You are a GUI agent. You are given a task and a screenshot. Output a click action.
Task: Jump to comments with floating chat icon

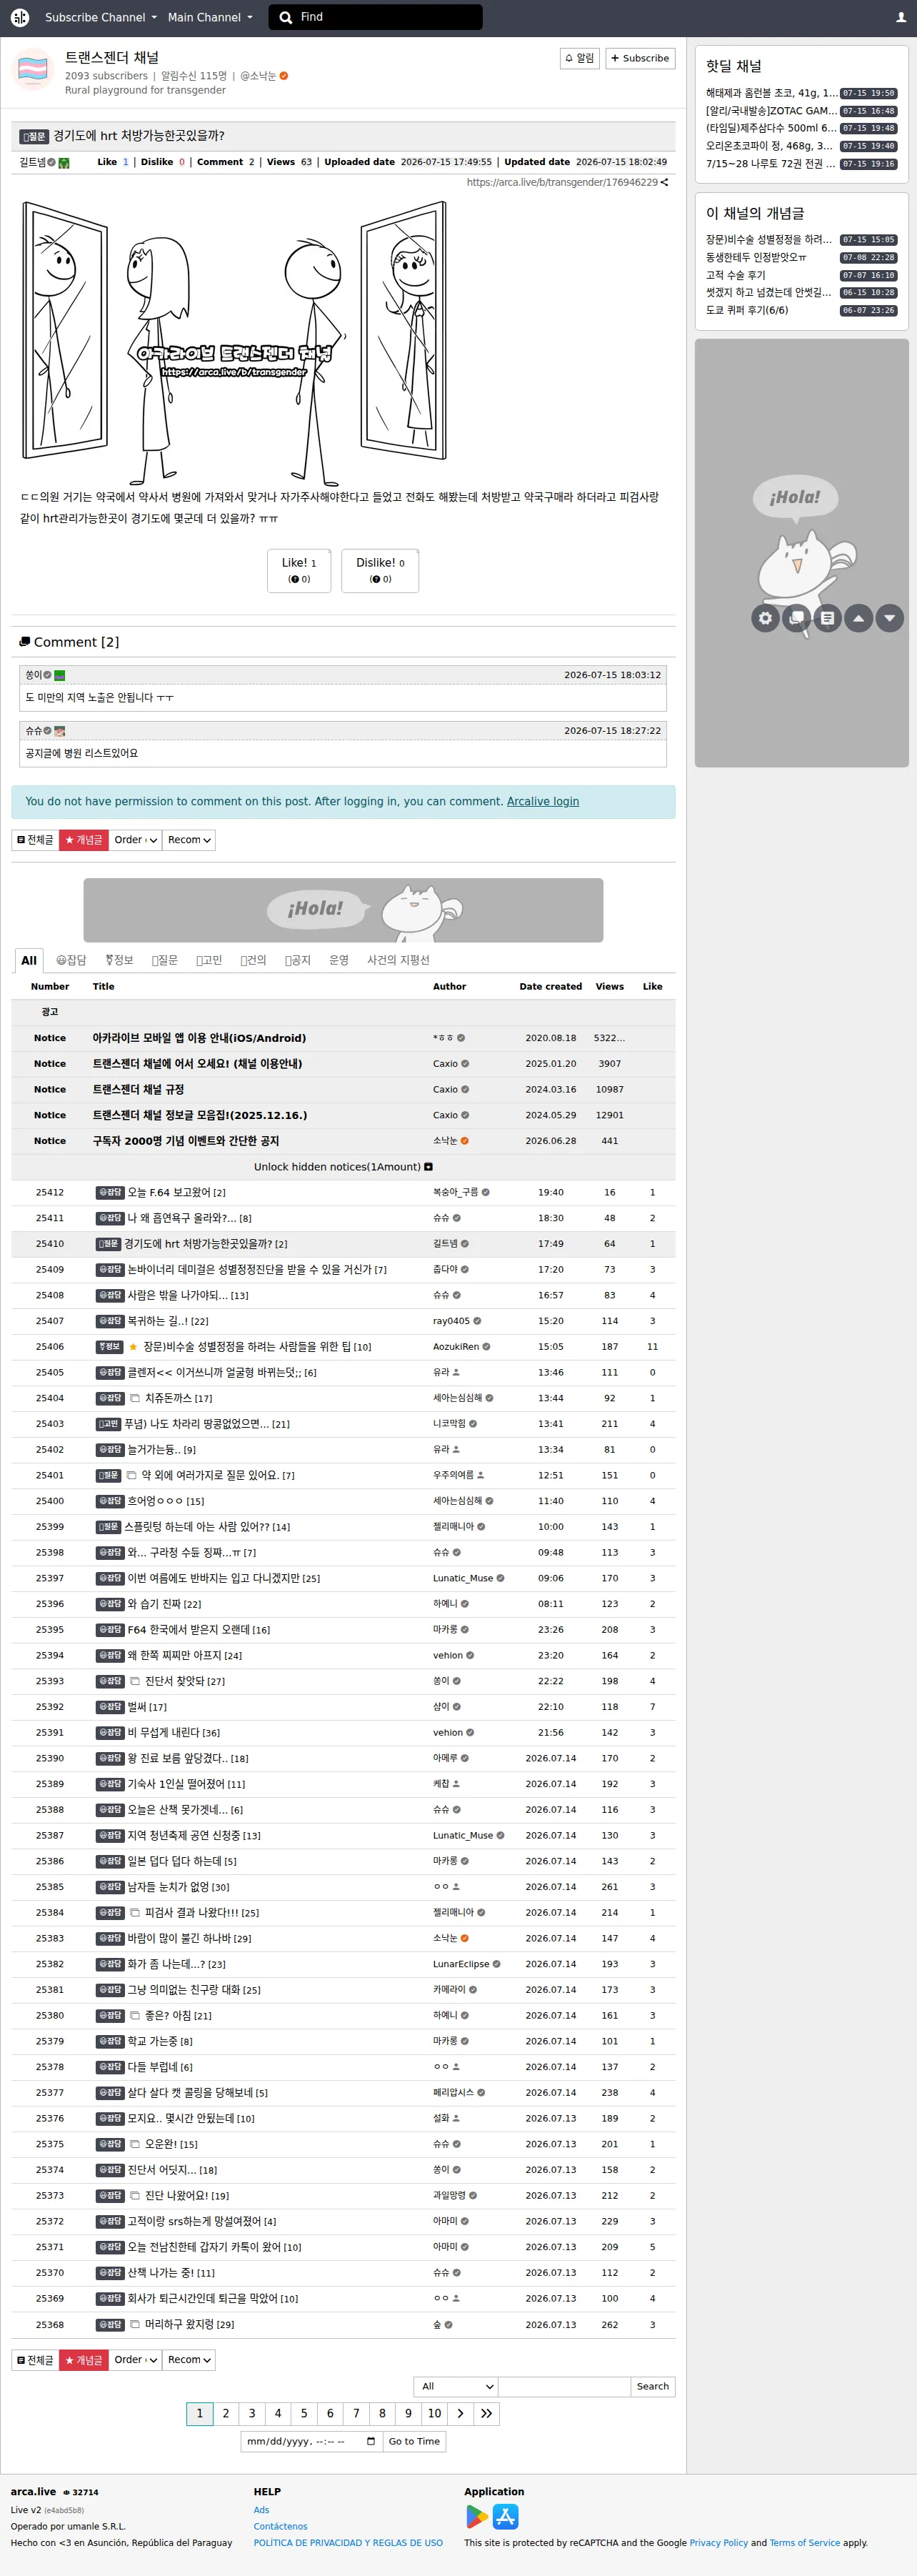click(796, 618)
